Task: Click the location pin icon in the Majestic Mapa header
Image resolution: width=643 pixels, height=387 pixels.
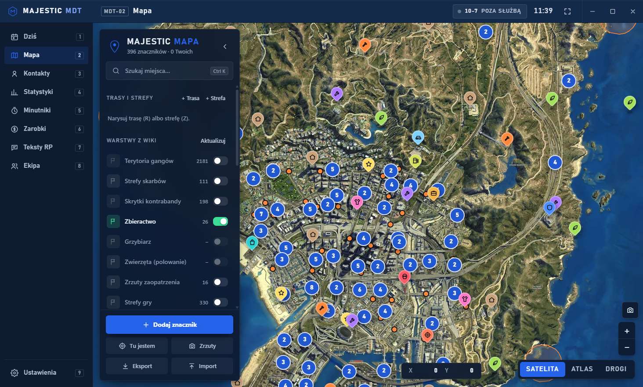Action: pyautogui.click(x=115, y=46)
